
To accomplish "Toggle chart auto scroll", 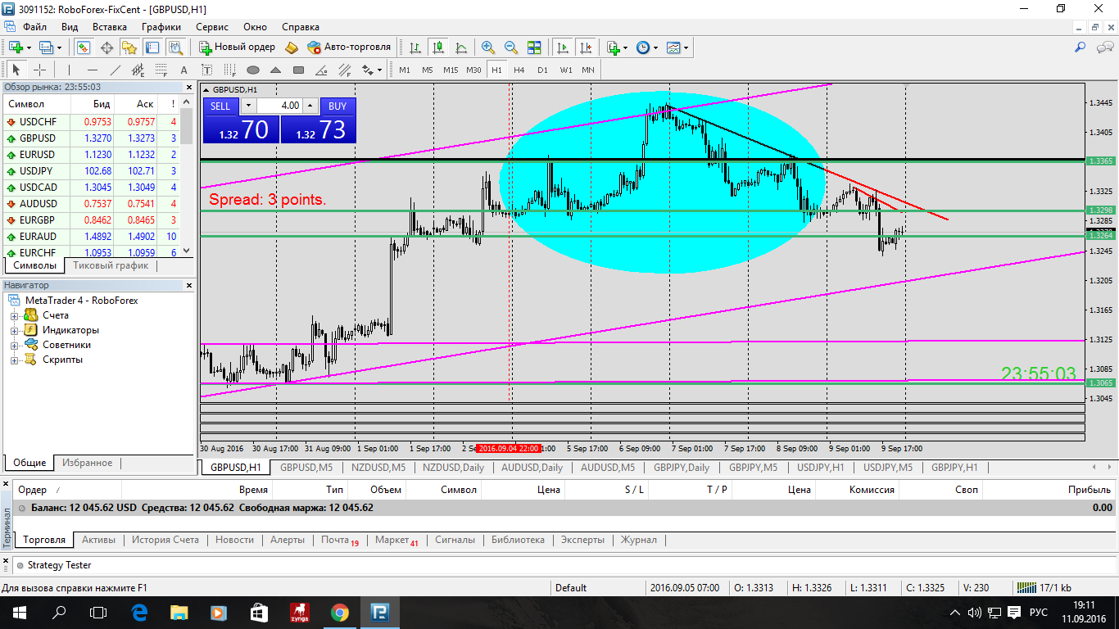I will click(562, 48).
